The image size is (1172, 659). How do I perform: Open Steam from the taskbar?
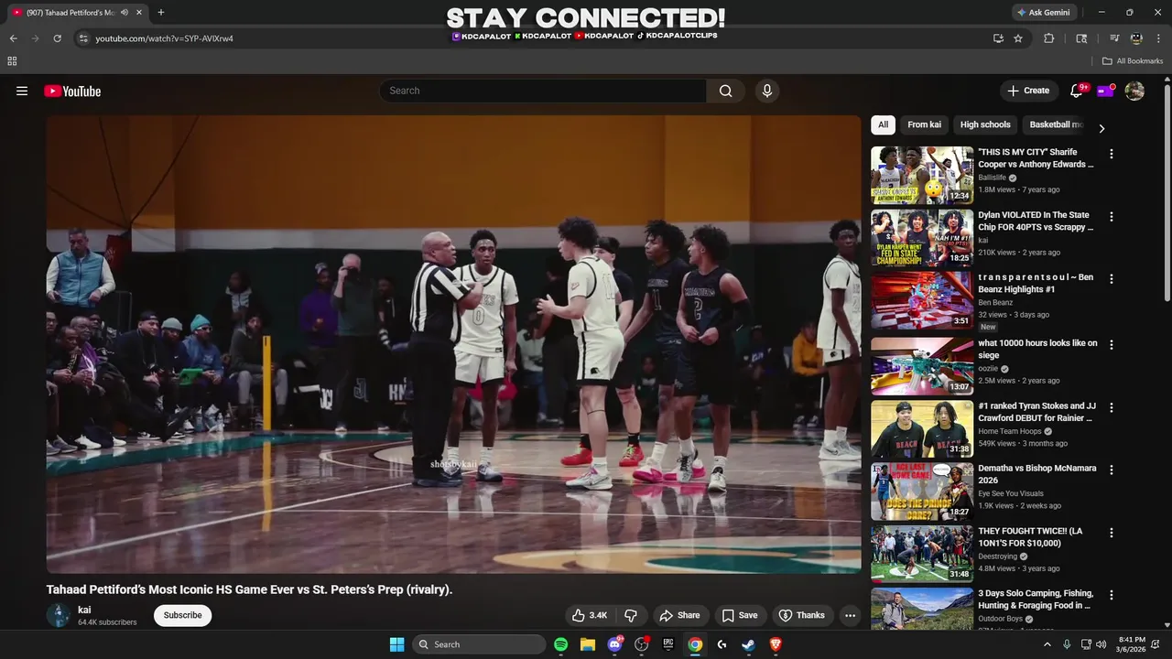coord(748,644)
